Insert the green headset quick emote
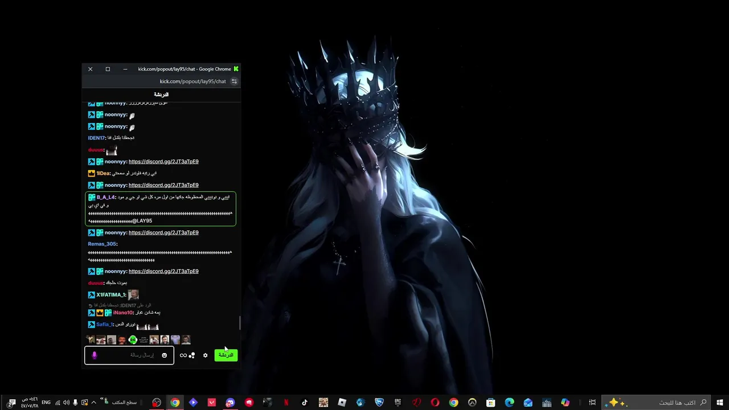 [133, 340]
